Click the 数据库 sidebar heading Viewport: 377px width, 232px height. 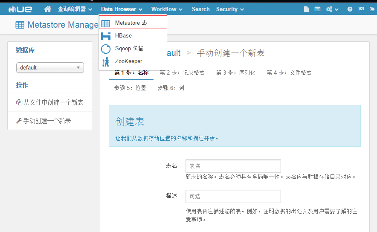coord(25,50)
